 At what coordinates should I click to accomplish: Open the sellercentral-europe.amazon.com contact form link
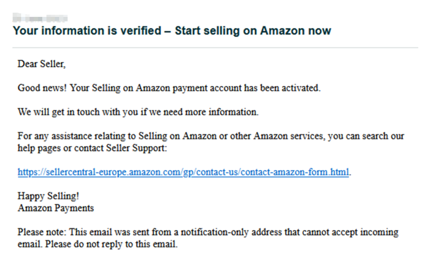tap(183, 172)
